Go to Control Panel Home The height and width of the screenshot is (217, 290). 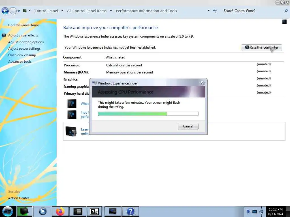pos(24,25)
